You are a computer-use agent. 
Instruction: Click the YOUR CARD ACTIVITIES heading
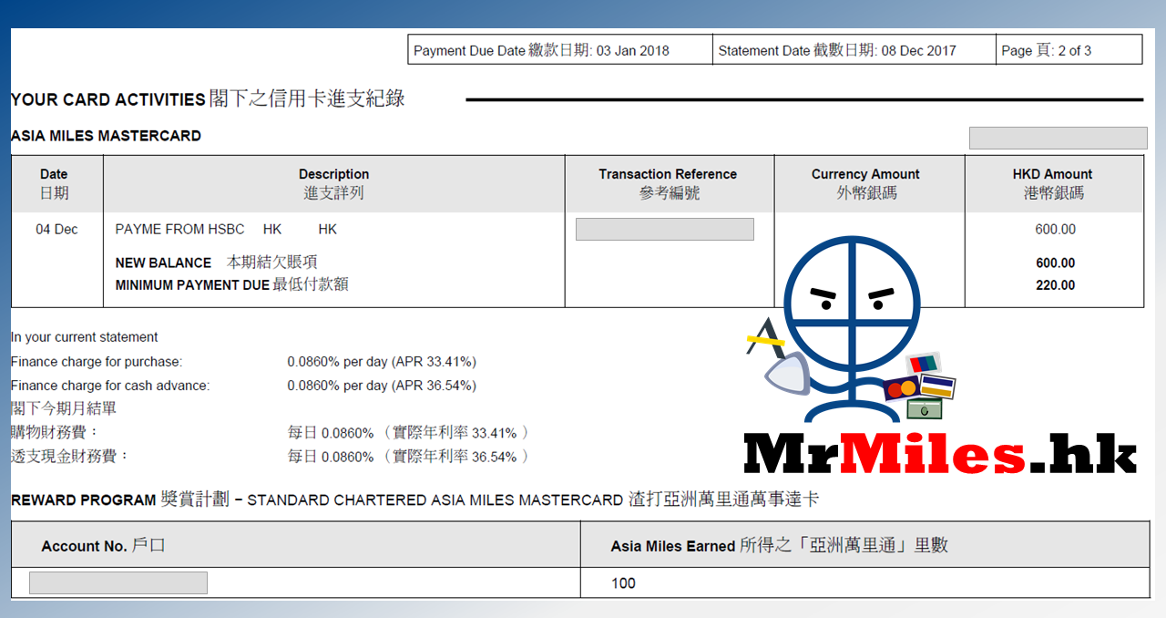click(208, 99)
